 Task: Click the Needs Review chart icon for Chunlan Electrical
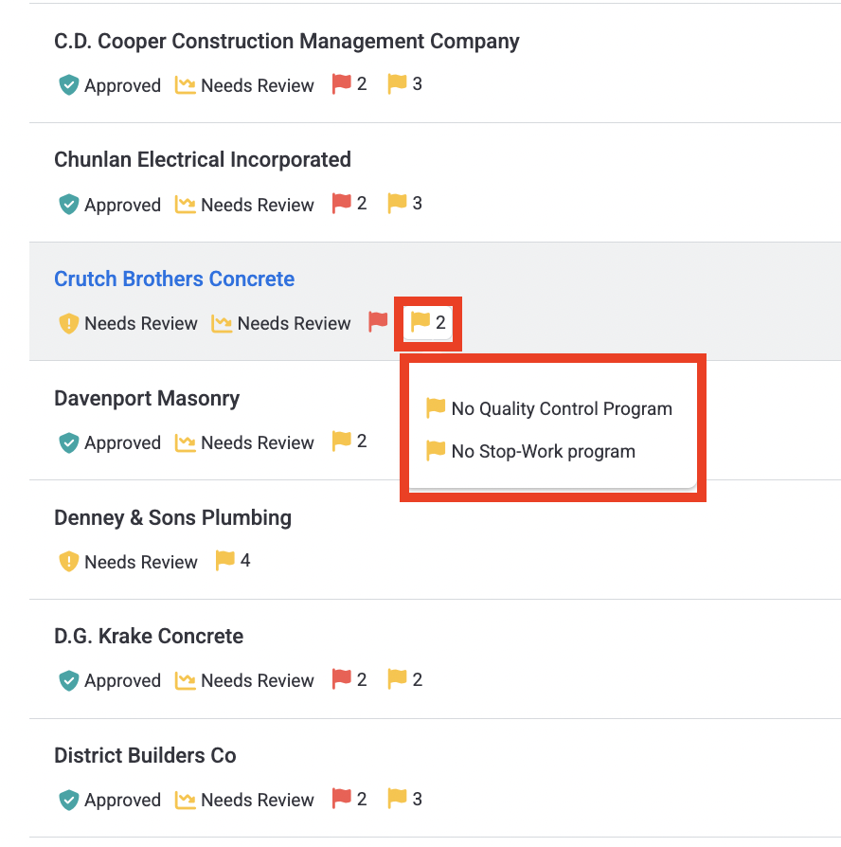point(186,205)
